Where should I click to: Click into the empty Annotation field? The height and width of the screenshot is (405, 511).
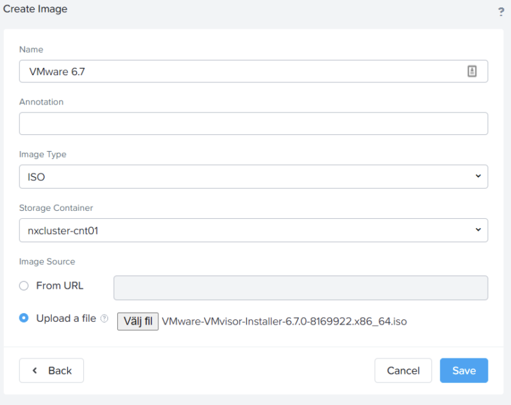point(254,124)
